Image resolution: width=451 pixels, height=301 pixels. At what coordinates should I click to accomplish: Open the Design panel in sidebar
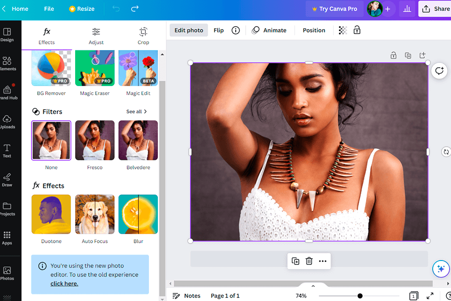[7, 34]
